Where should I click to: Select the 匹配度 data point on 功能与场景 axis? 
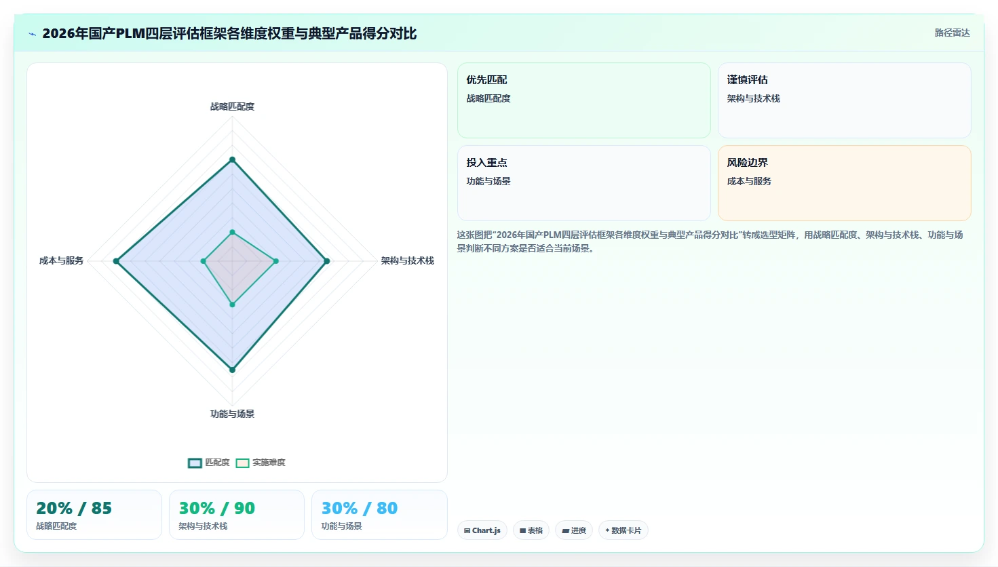232,370
